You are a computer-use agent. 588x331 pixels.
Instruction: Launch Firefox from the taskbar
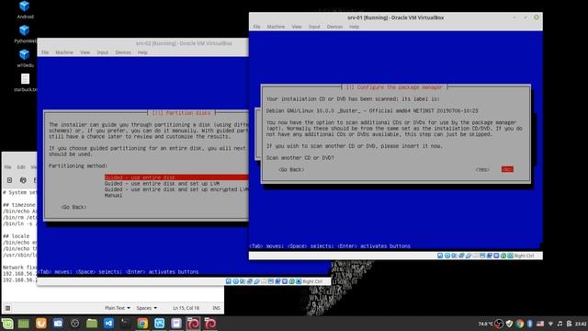(40, 324)
